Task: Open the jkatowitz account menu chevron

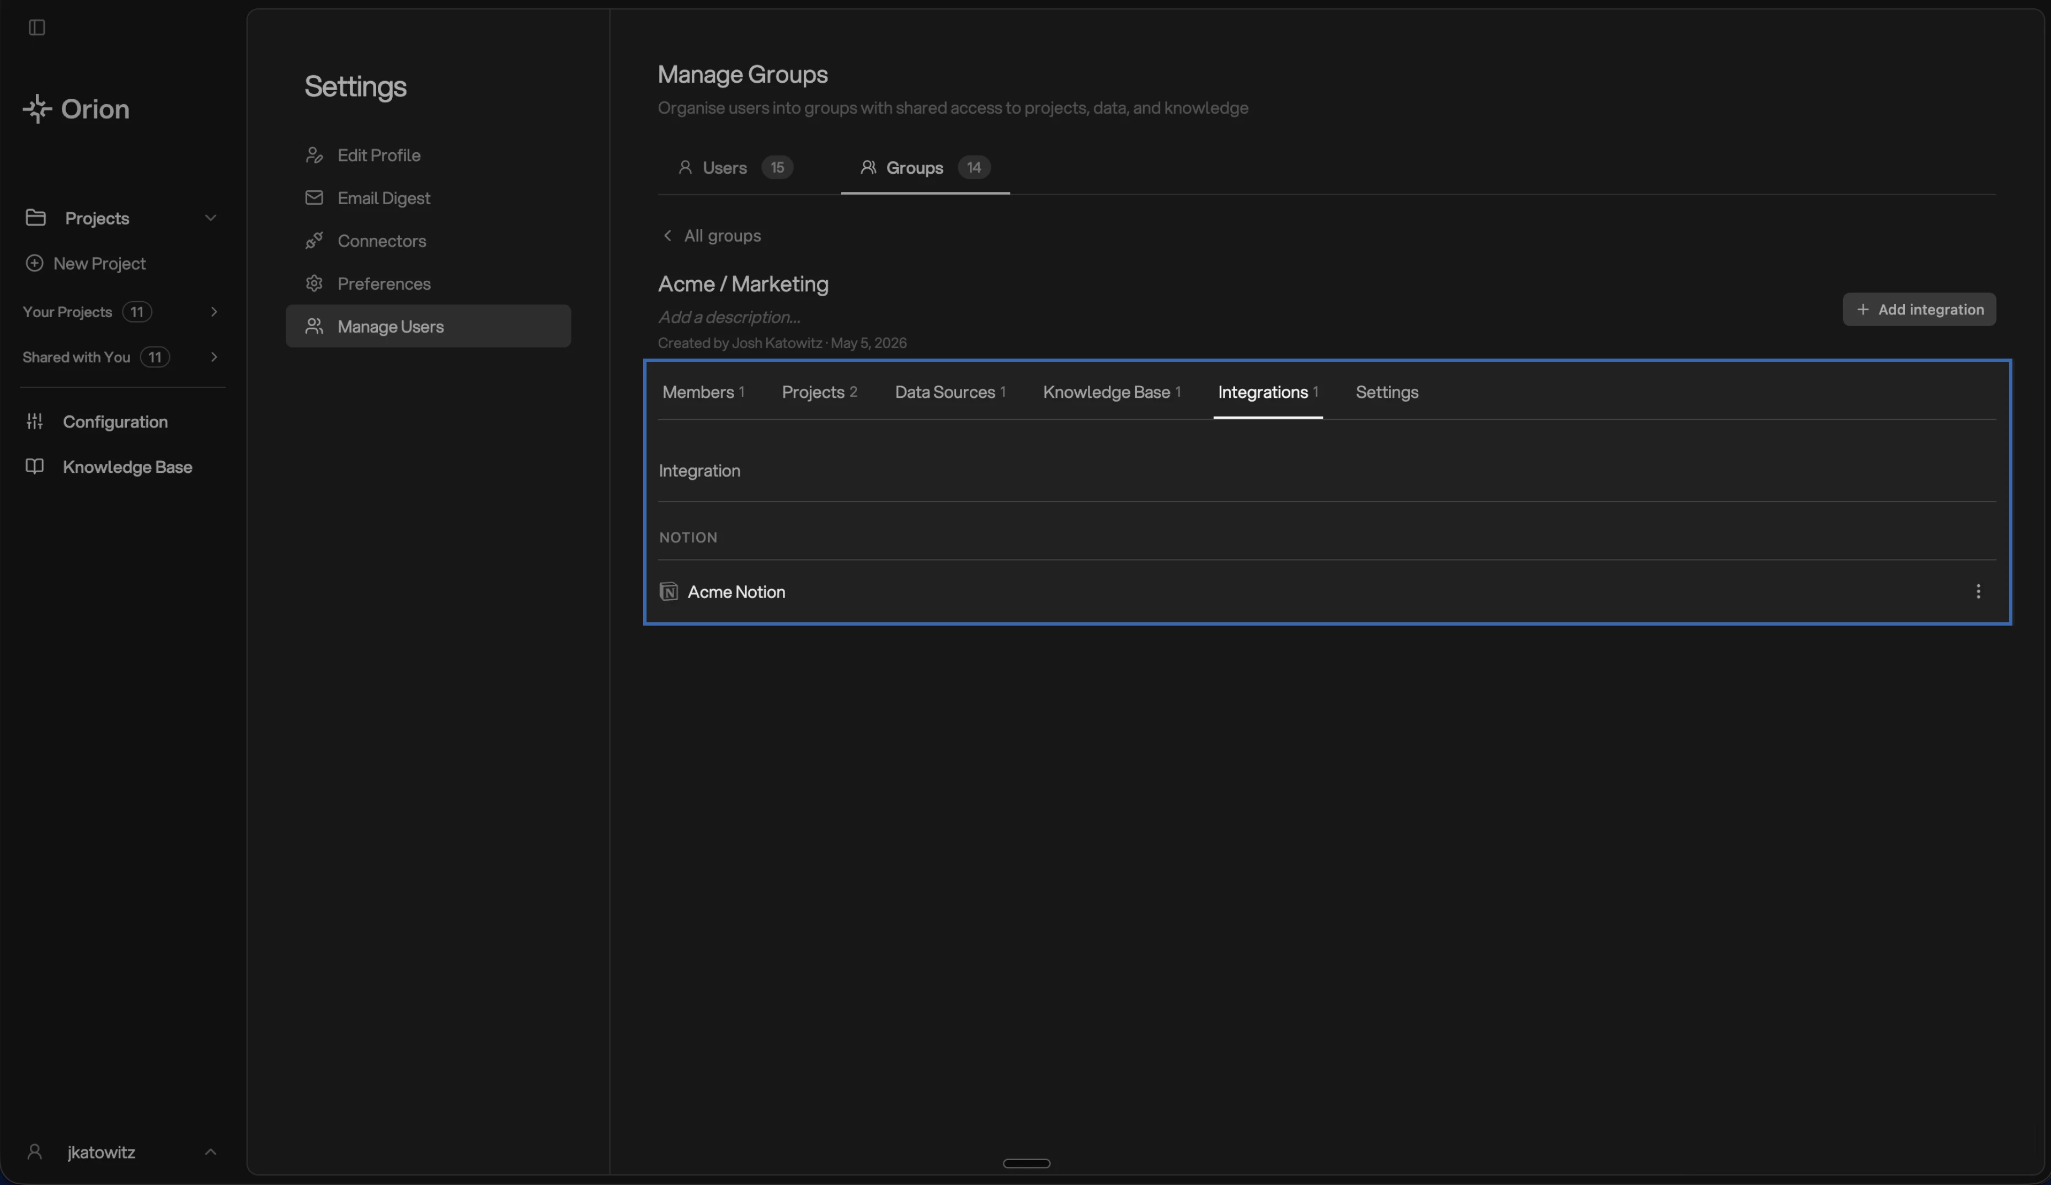Action: (x=211, y=1152)
